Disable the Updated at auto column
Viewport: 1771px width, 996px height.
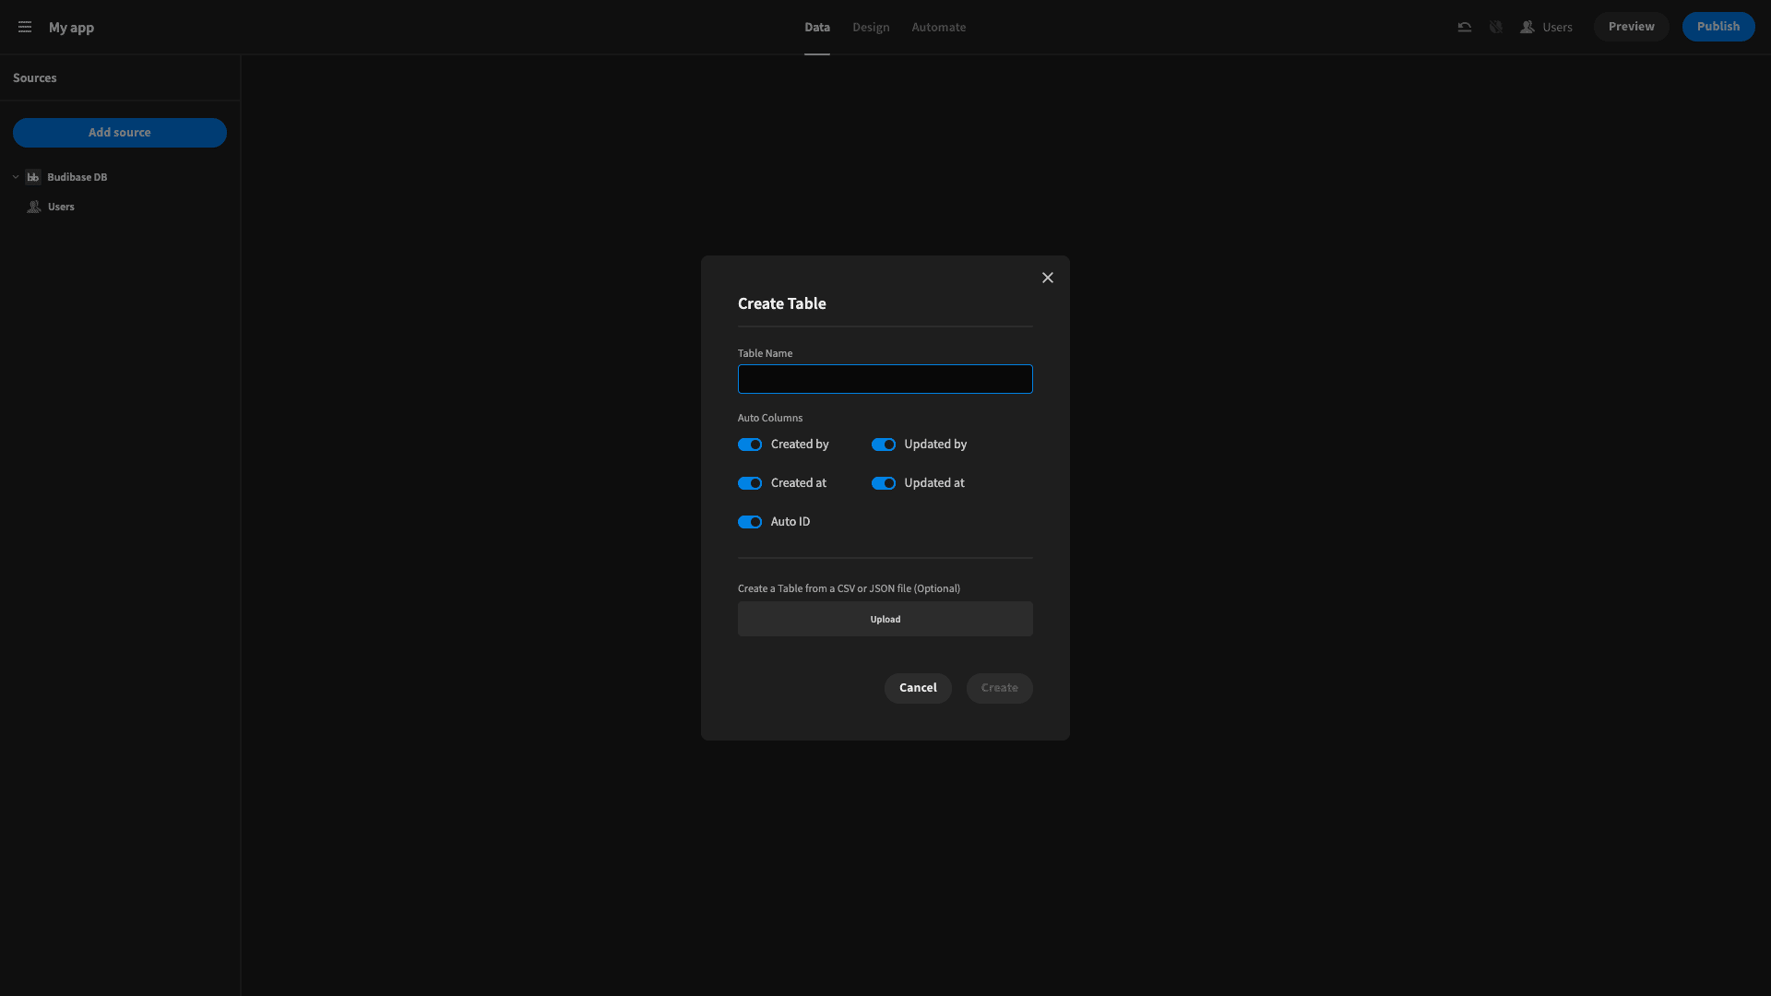tap(884, 483)
